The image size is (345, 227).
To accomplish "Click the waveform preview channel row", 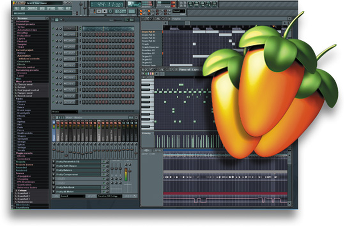I will 108,29.
